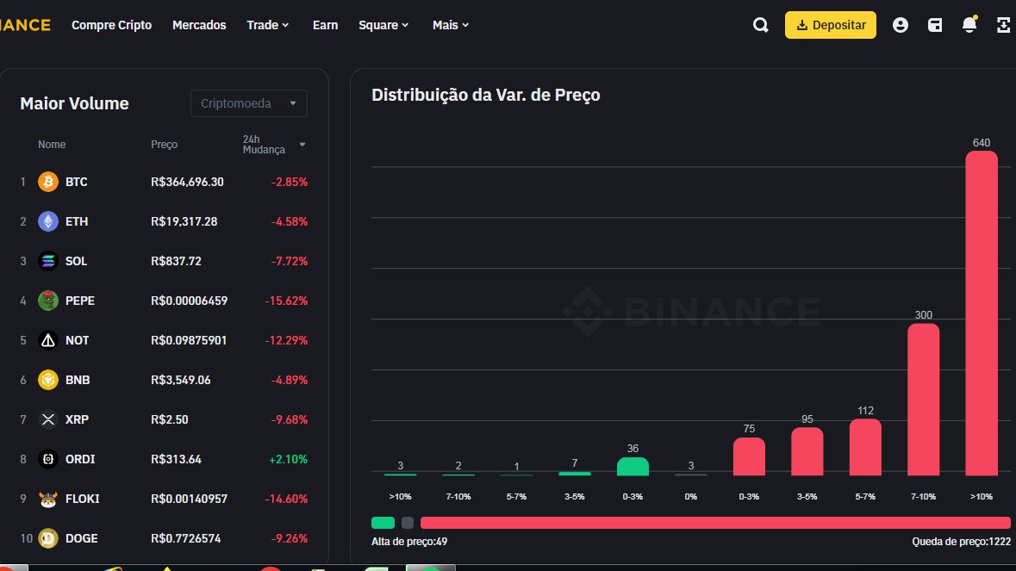
Task: Expand the Mais menu
Action: (x=451, y=25)
